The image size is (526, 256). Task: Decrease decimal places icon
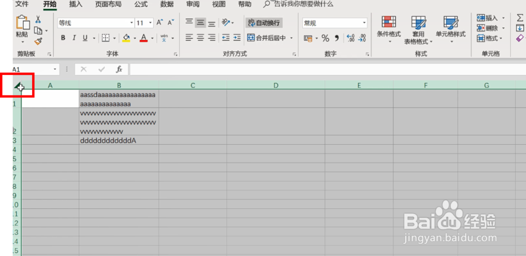pyautogui.click(x=362, y=38)
